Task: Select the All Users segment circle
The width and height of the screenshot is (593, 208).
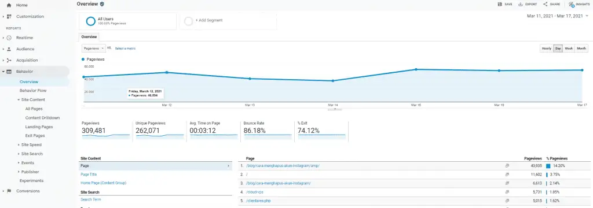Action: tap(90, 21)
